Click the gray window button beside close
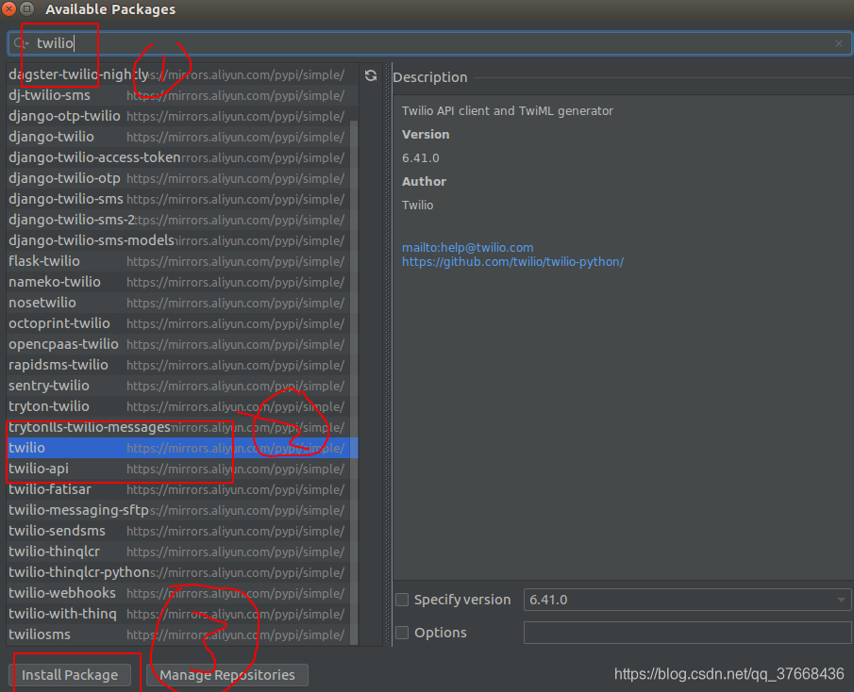The height and width of the screenshot is (692, 854). pyautogui.click(x=26, y=8)
